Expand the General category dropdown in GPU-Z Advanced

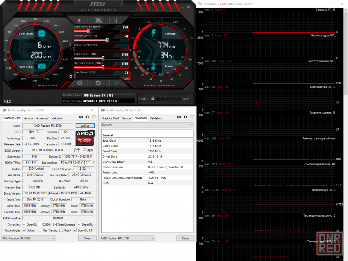pyautogui.click(x=147, y=125)
